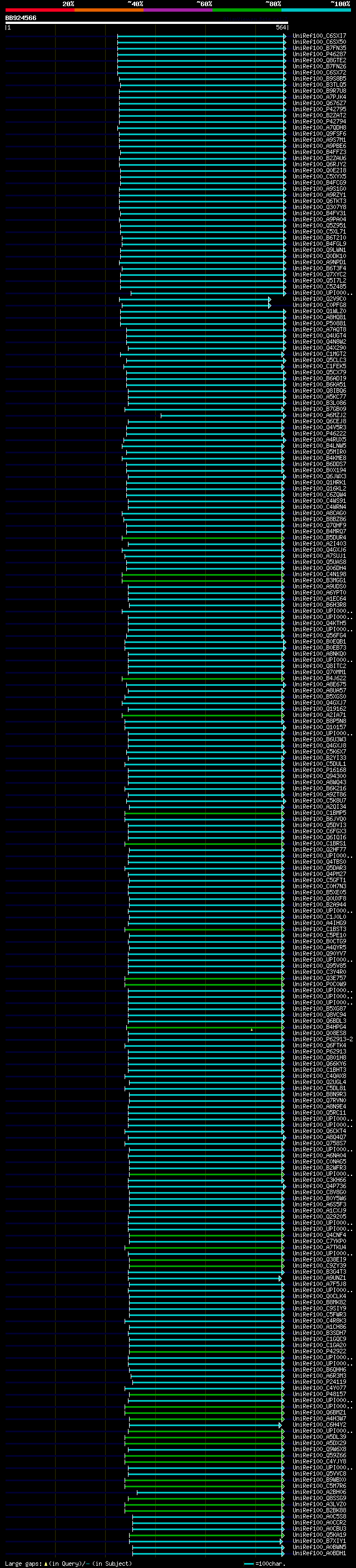Select the UniRef100_P42922 label
Image resolution: width=356 pixels, height=1568 pixels.
pyautogui.click(x=319, y=1351)
